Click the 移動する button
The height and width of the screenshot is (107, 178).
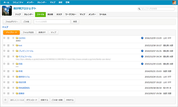coord(44,100)
